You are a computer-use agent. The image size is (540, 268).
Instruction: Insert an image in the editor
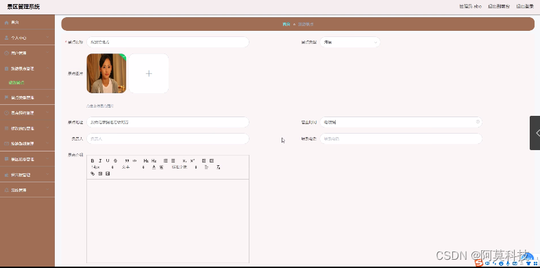point(100,173)
